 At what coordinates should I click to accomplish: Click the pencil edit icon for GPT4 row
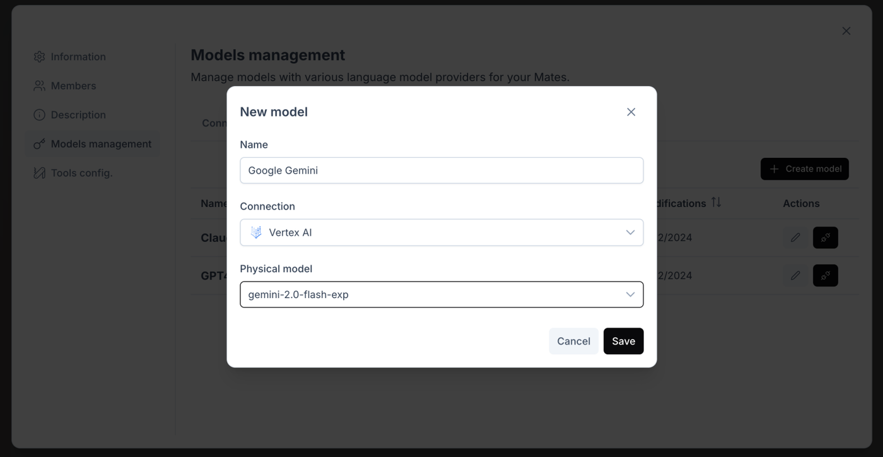click(795, 275)
